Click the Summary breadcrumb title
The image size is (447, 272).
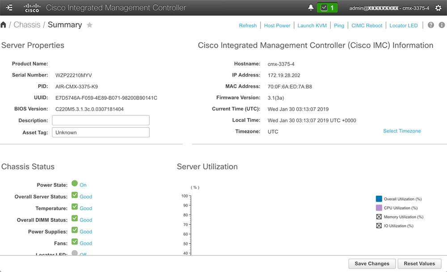coord(65,25)
